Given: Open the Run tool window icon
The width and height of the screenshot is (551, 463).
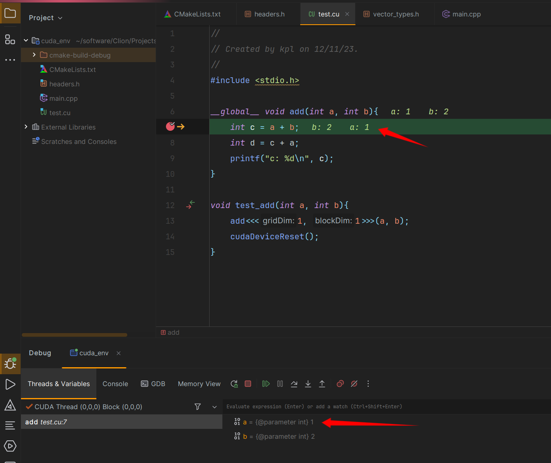Looking at the screenshot, I should [10, 384].
